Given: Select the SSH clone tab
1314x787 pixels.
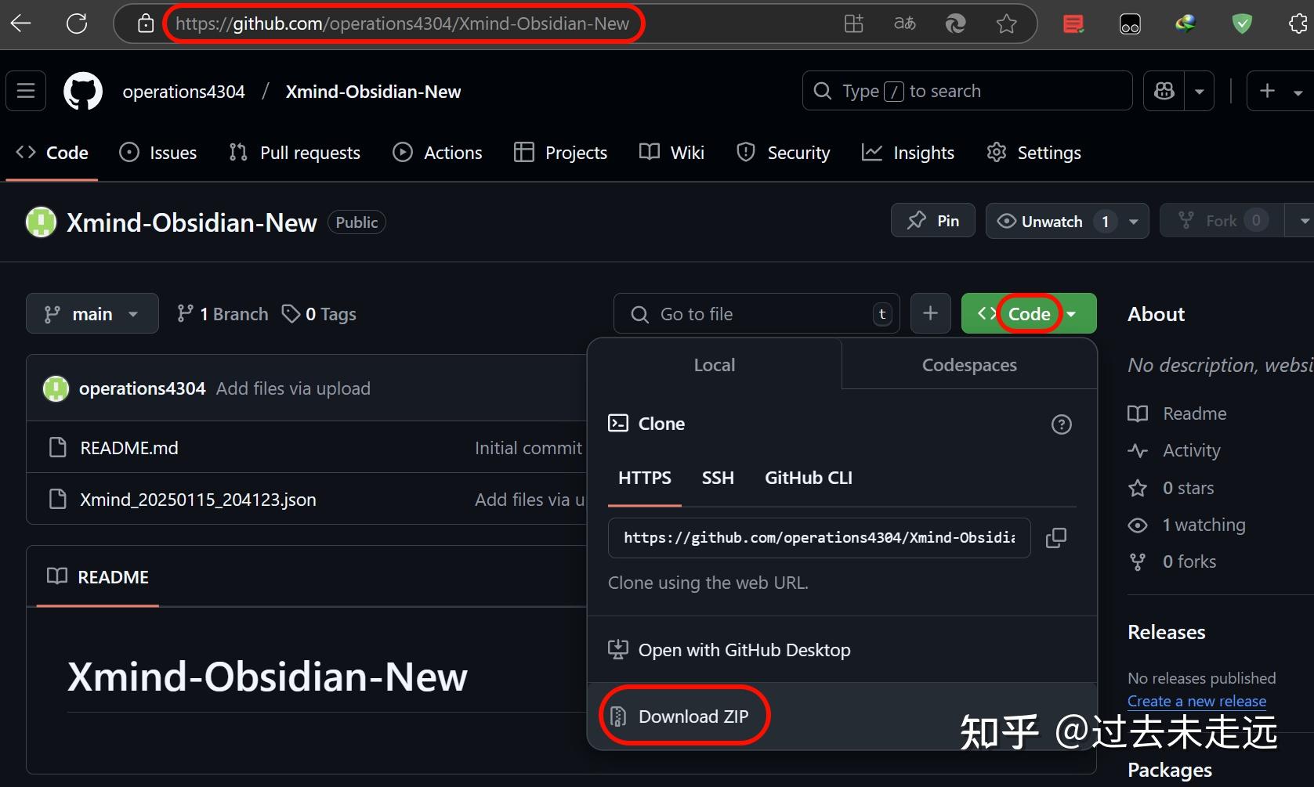Looking at the screenshot, I should click(717, 478).
